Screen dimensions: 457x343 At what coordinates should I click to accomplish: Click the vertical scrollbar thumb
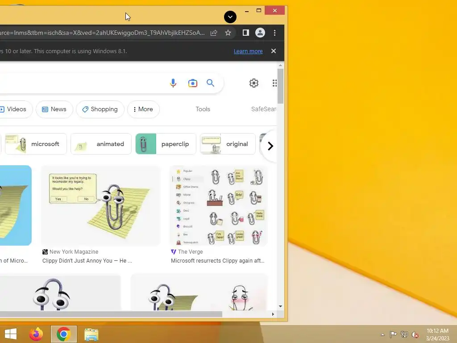(280, 86)
